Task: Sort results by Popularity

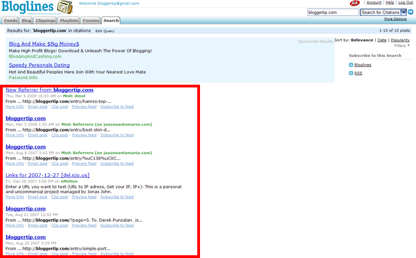Action: [x=400, y=40]
